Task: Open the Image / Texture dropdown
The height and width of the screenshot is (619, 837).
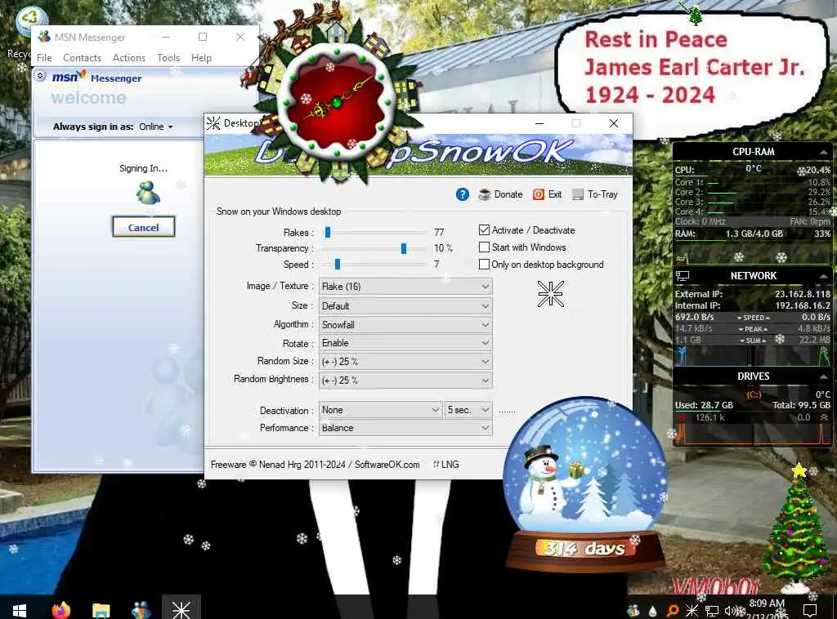Action: click(405, 287)
